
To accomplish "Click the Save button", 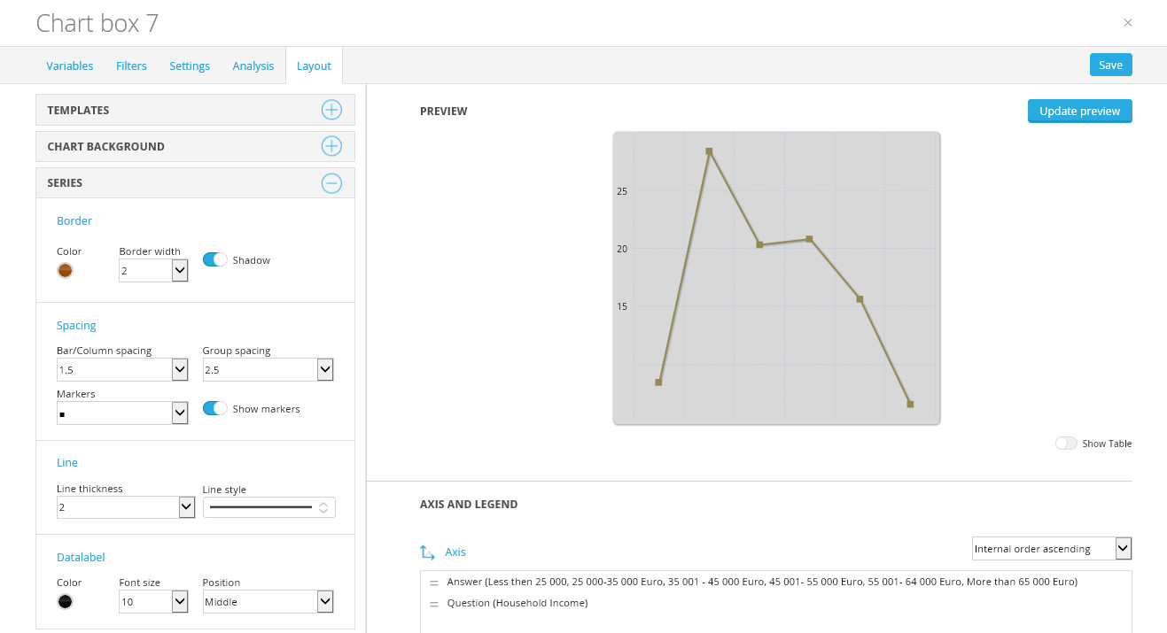I will tap(1111, 65).
